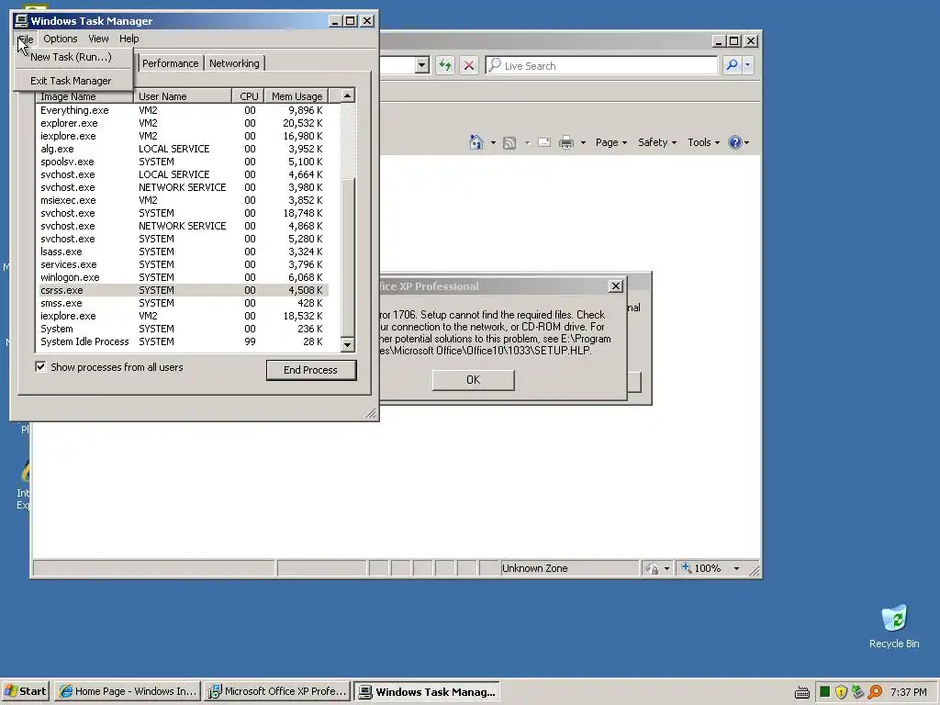Screen dimensions: 940x705
Task: Select the lsass.exe process row
Action: coord(183,252)
